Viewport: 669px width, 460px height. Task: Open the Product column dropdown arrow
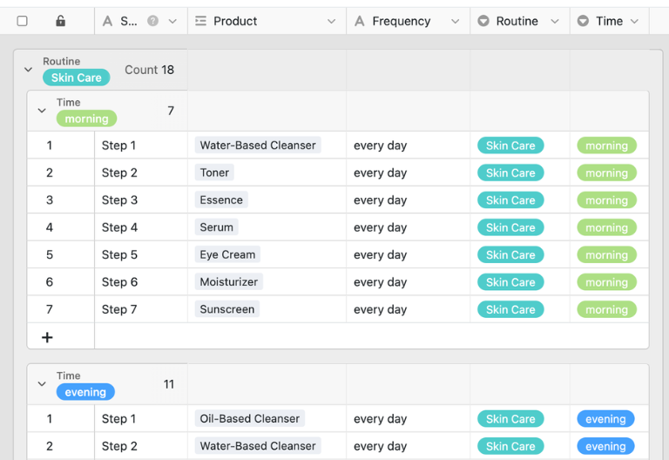click(331, 21)
